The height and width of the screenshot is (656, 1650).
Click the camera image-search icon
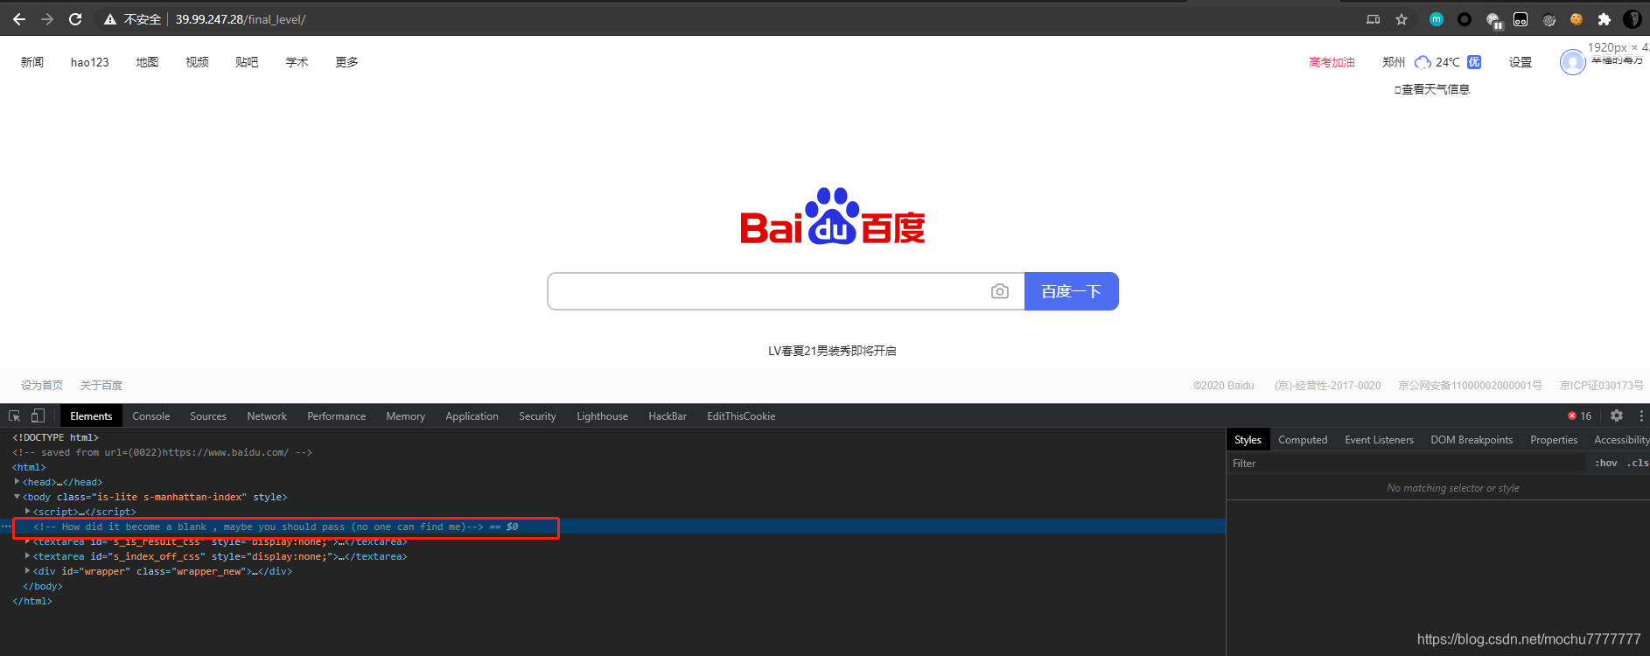1000,291
